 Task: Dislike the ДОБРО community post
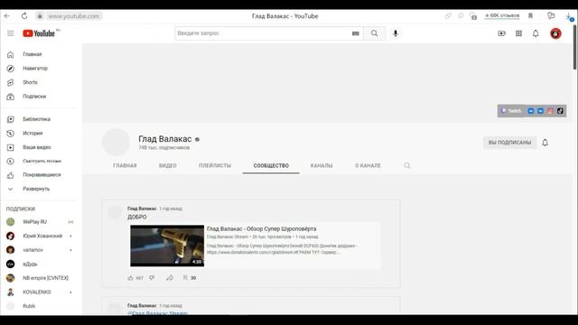tap(152, 278)
